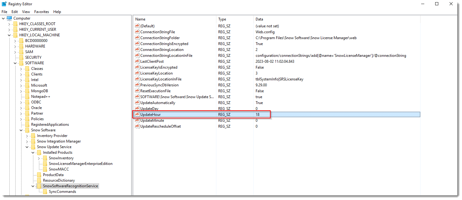
Task: Click the Computer icon in the tree
Action: pos(9,18)
